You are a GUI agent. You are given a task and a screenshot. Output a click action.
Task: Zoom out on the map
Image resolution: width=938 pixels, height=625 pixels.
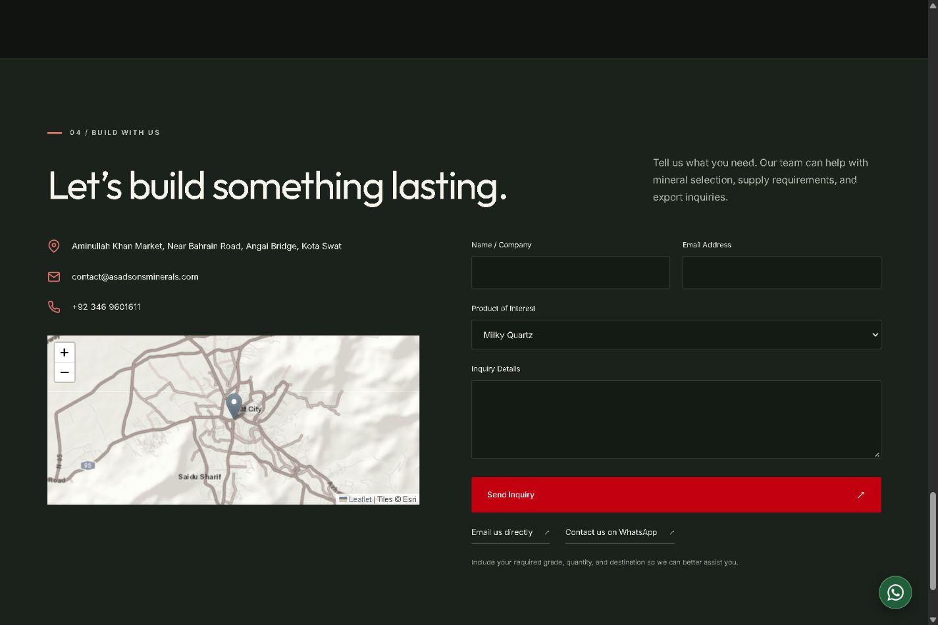pyautogui.click(x=65, y=372)
